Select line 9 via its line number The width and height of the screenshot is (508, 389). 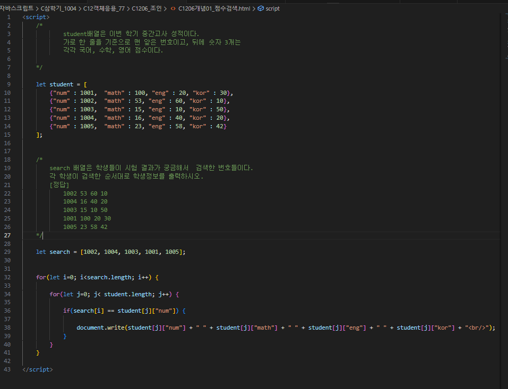tap(8, 84)
